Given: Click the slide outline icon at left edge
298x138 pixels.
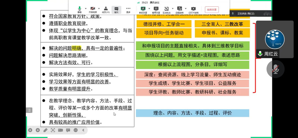Looking at the screenshot, I should point(29,110).
